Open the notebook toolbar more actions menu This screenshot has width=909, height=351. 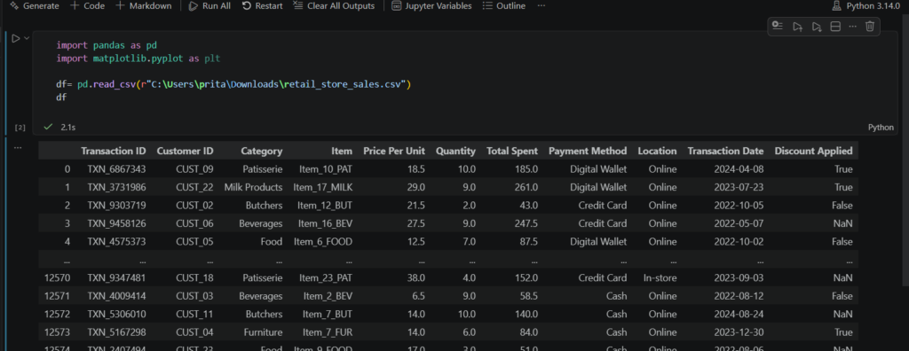(x=541, y=6)
